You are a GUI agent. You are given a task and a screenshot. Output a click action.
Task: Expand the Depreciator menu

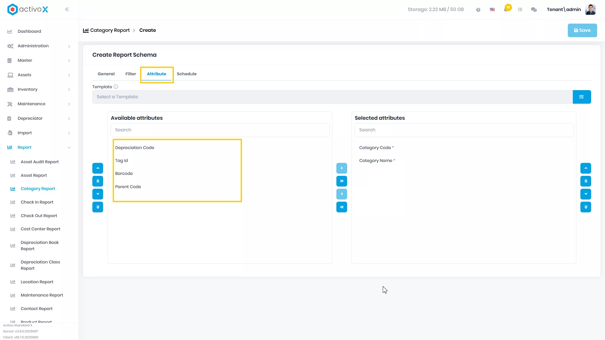[x=39, y=118]
